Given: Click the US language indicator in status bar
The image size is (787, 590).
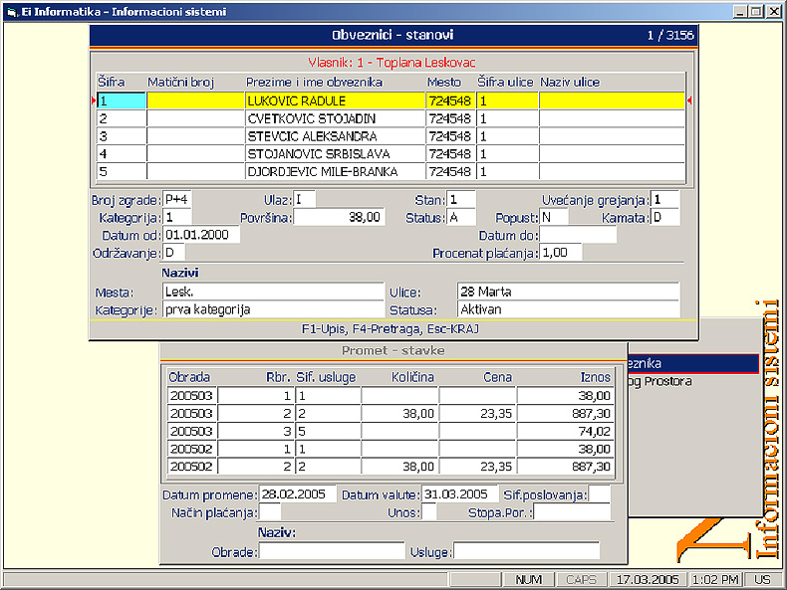Looking at the screenshot, I should point(763,579).
